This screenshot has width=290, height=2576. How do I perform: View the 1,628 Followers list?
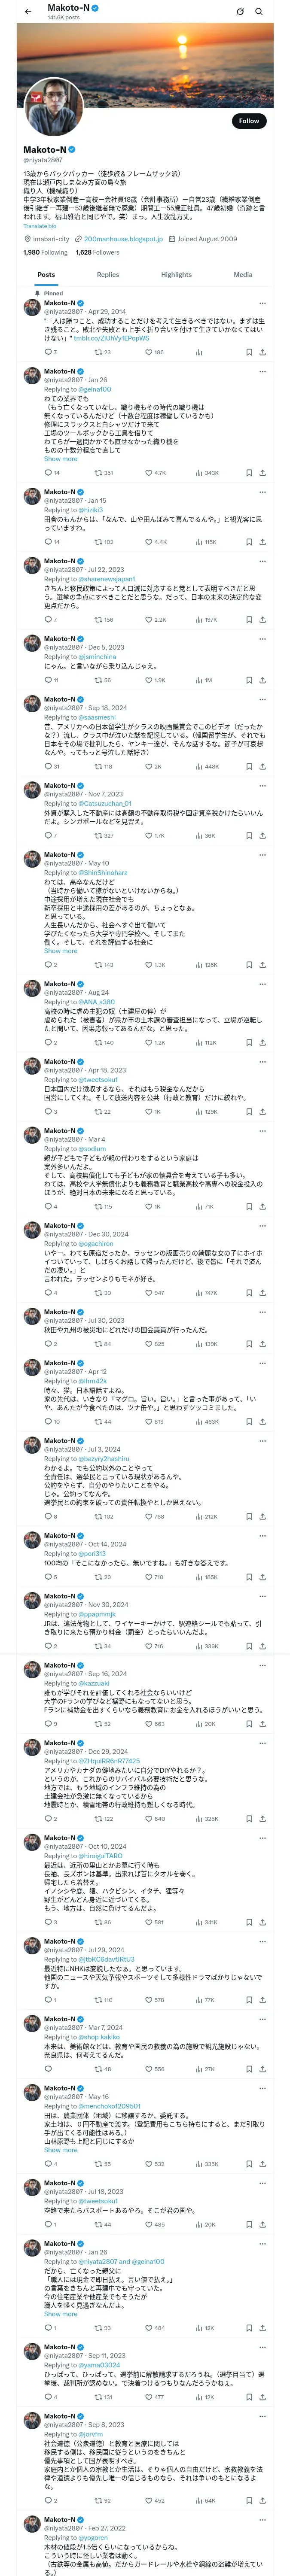click(x=97, y=252)
